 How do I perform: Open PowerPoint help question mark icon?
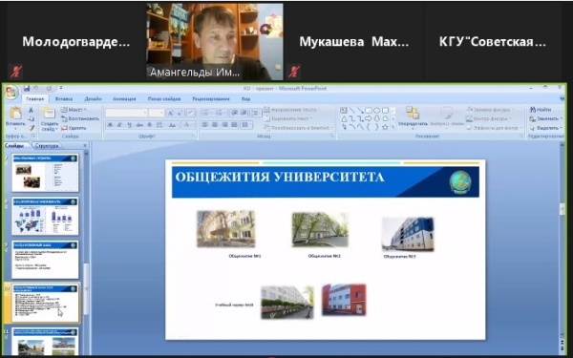pos(562,98)
